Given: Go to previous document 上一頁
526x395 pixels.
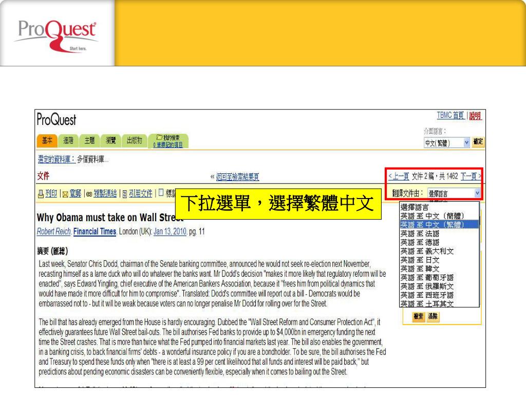Looking at the screenshot, I should (x=399, y=176).
